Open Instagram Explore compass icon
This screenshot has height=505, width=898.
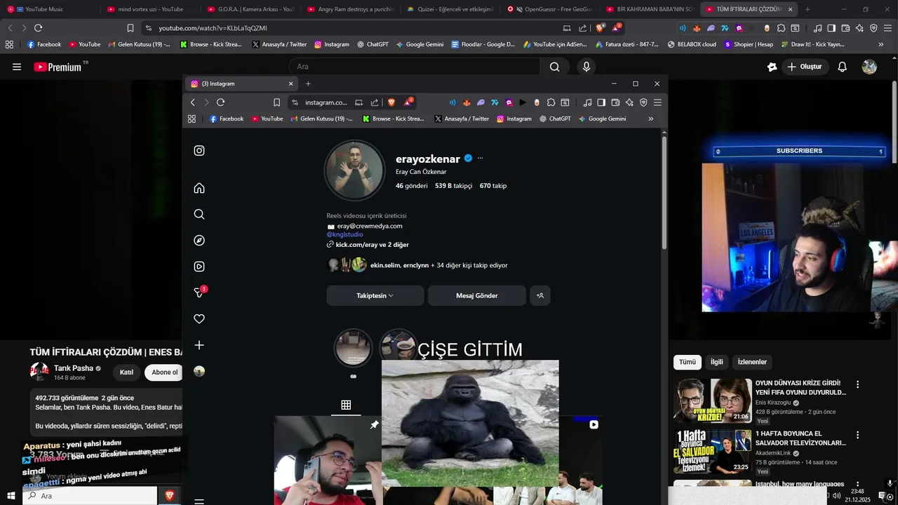pos(199,241)
